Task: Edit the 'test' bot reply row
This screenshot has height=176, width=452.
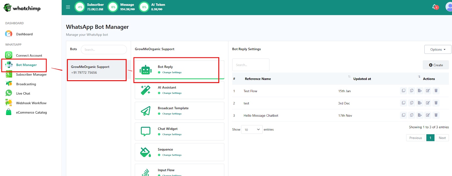Action: coord(428,103)
